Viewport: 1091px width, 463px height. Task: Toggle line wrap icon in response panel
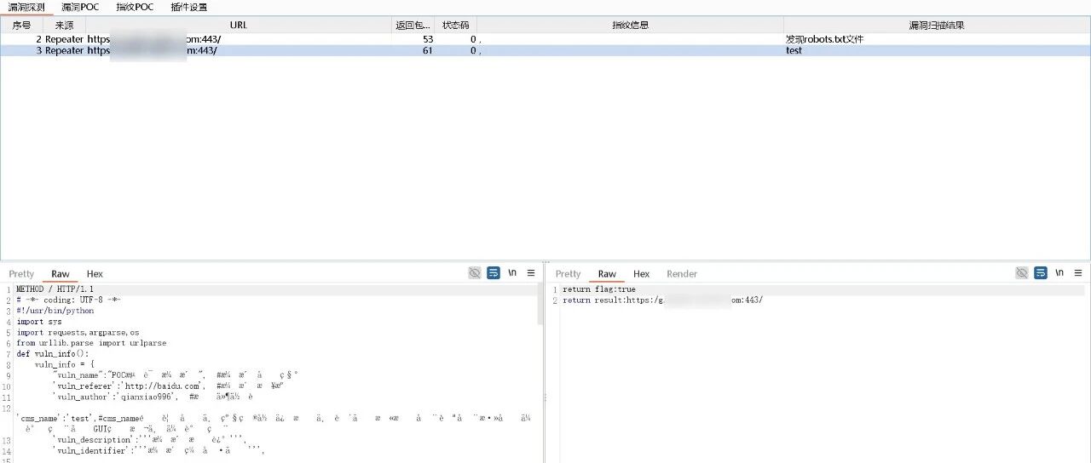coord(1041,273)
